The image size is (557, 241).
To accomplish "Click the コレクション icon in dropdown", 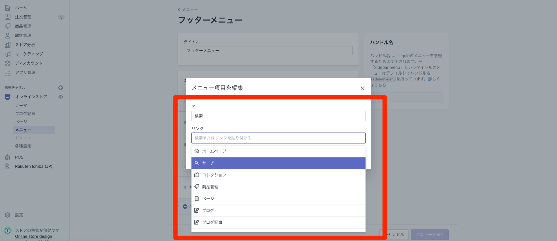I will tap(197, 175).
